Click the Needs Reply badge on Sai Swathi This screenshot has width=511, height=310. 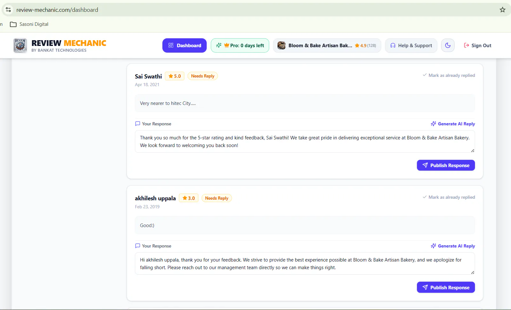coord(203,76)
